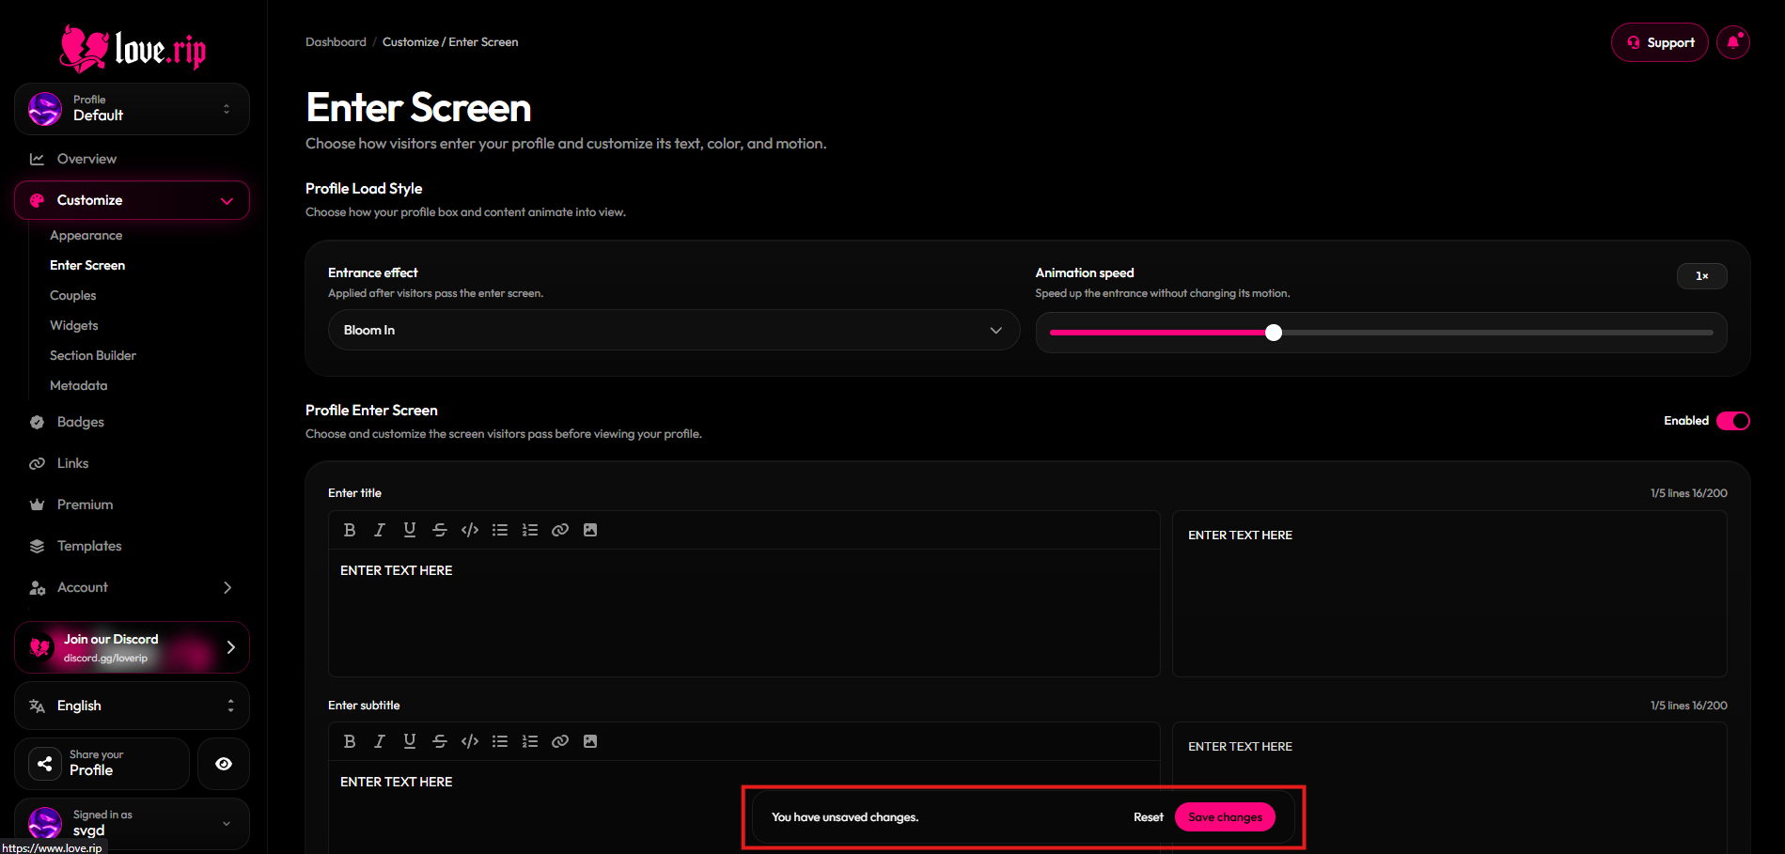Insert link in Enter title toolbar

[560, 530]
